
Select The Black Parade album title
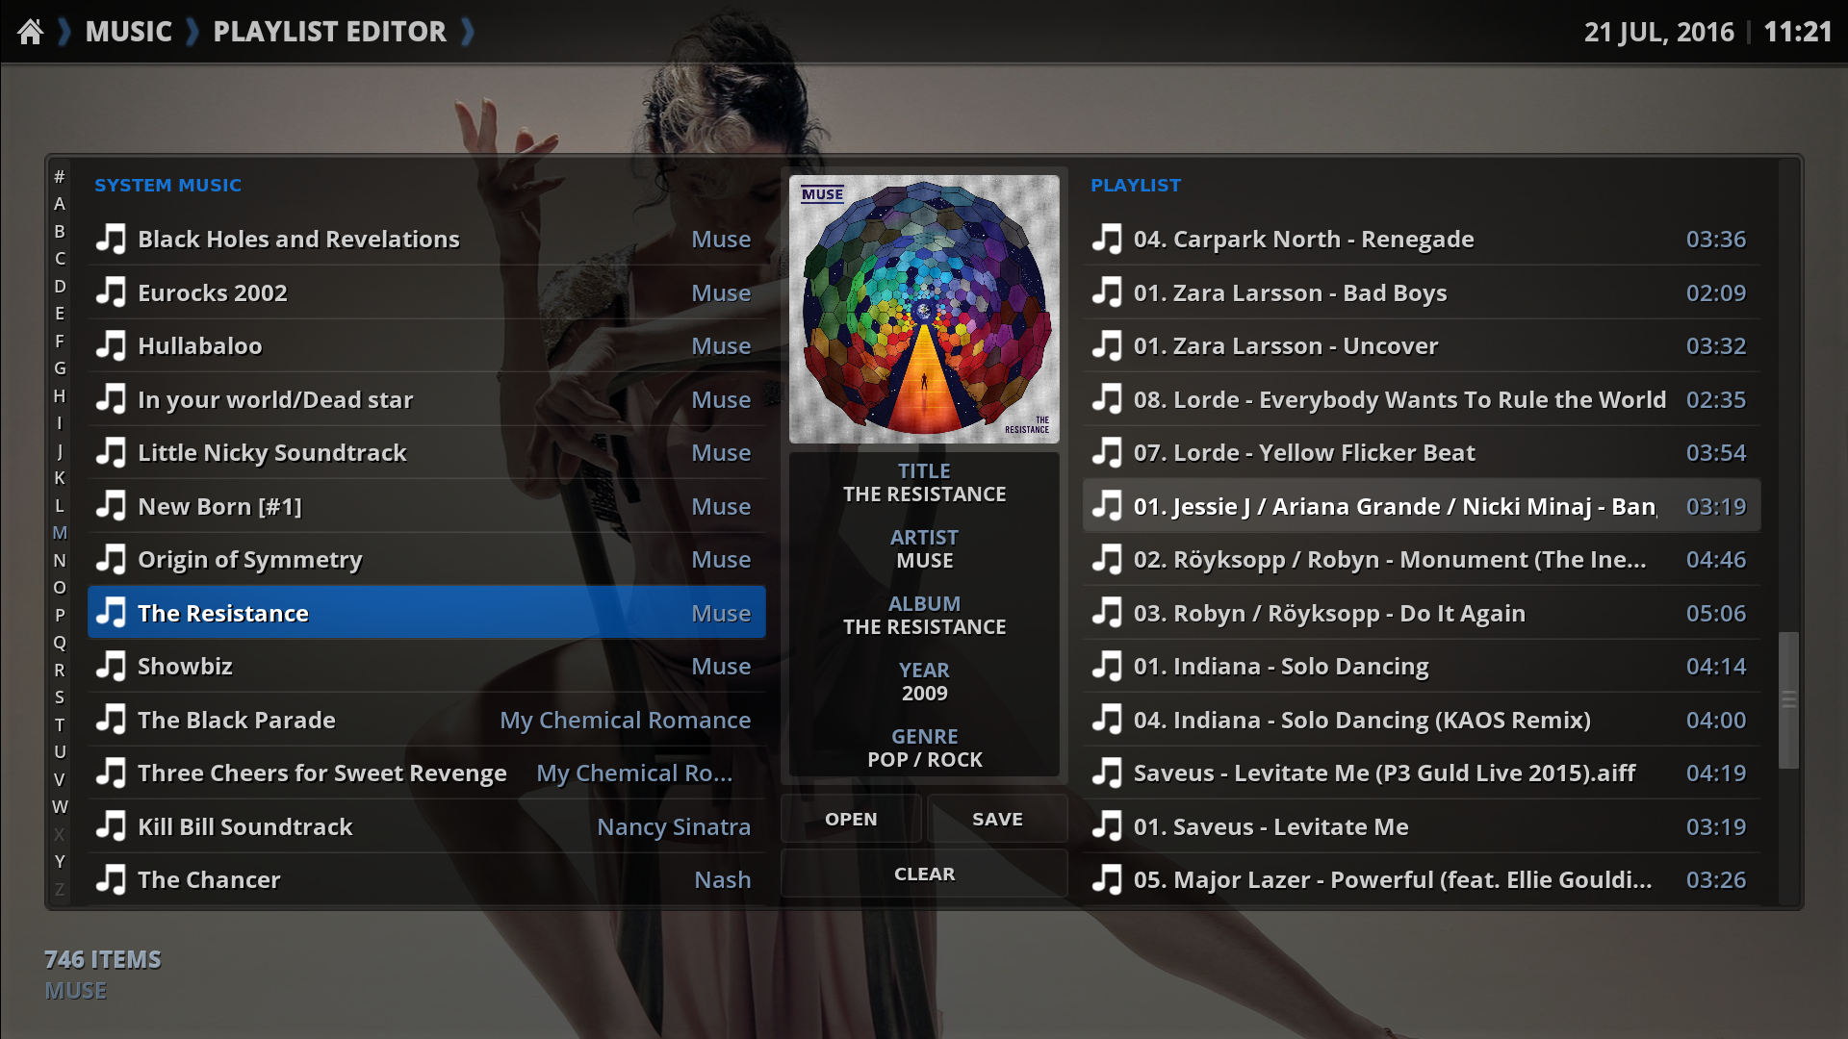[237, 720]
